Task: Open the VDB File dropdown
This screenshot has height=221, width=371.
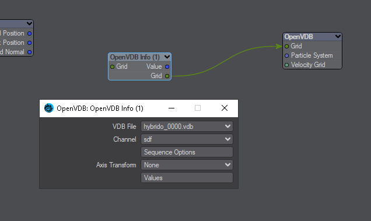Action: tap(187, 127)
